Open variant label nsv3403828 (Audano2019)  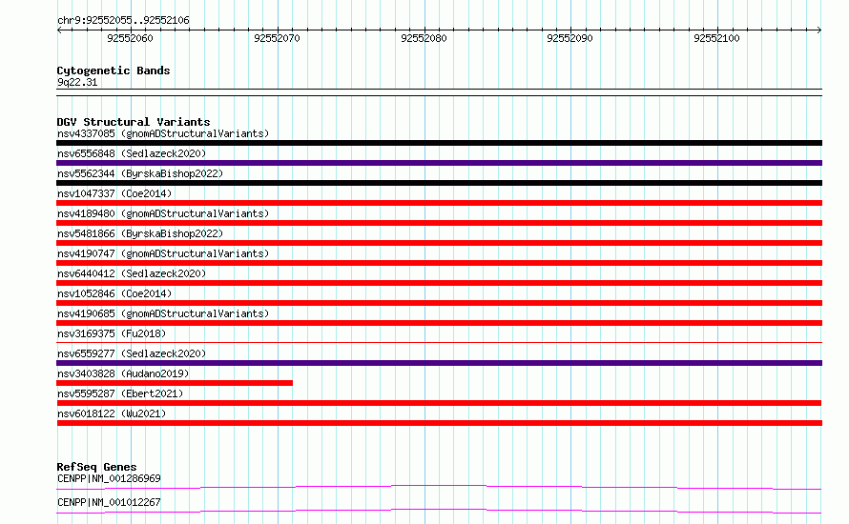pyautogui.click(x=123, y=373)
